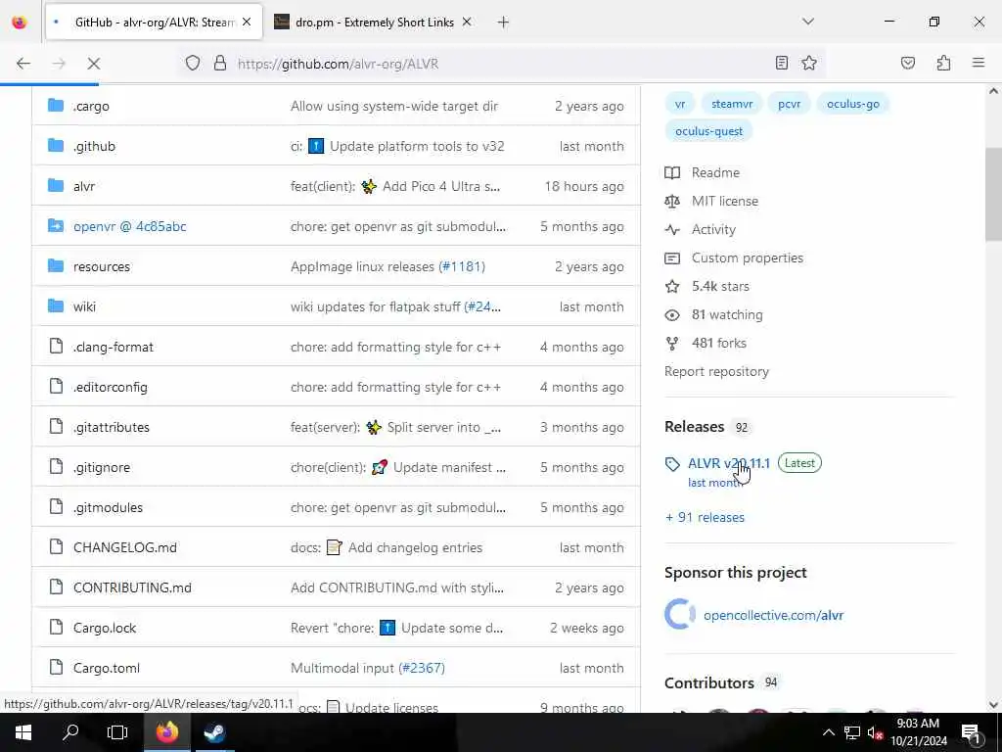Switch to the dro.pm tab
The image size is (1002, 752).
(x=374, y=23)
